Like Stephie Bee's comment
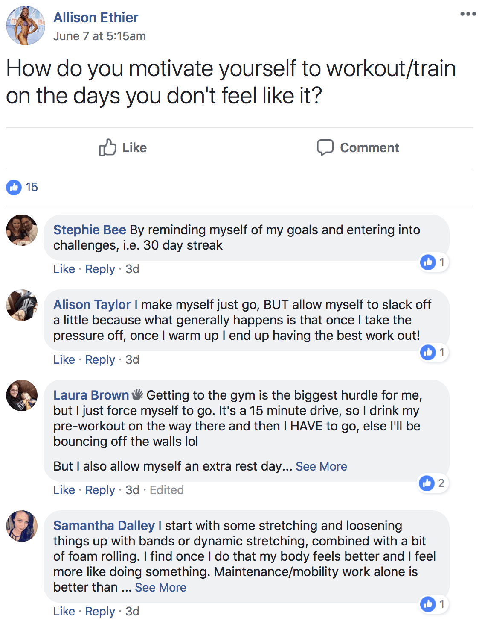 point(64,269)
